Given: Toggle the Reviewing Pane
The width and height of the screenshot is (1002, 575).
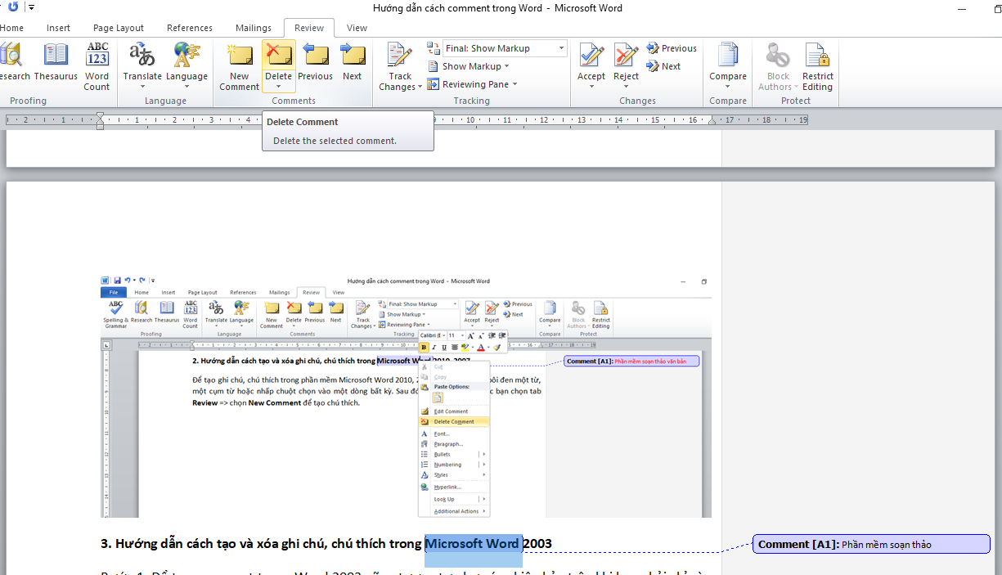Looking at the screenshot, I should [475, 84].
